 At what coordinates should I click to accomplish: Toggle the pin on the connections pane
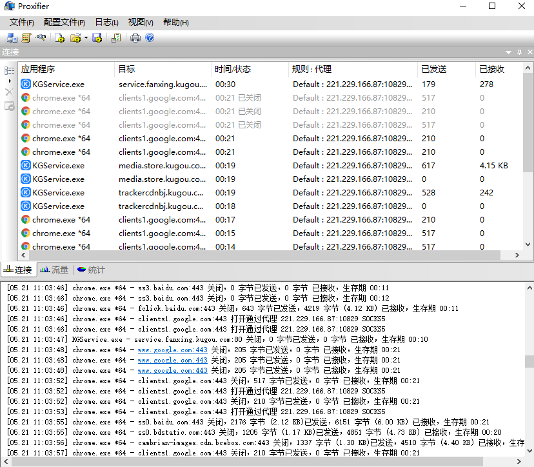coord(519,52)
